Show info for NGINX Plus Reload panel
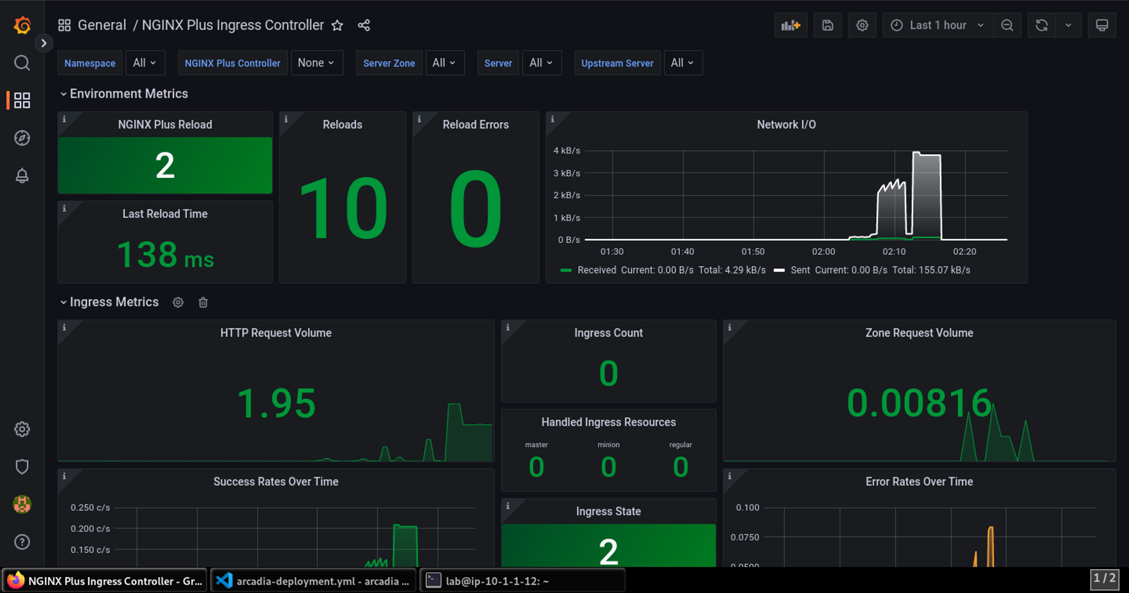The height and width of the screenshot is (593, 1129). pos(64,119)
